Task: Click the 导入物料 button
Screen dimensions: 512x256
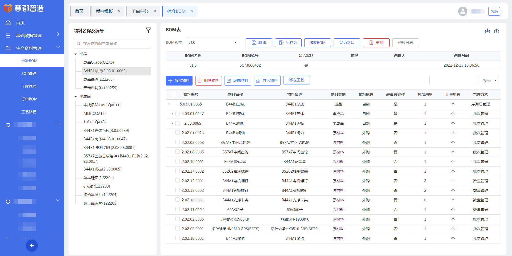Action: (x=267, y=80)
